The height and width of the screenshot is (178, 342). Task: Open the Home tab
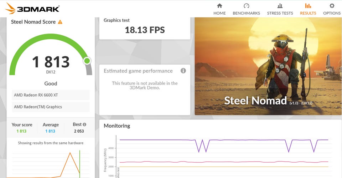pos(219,9)
